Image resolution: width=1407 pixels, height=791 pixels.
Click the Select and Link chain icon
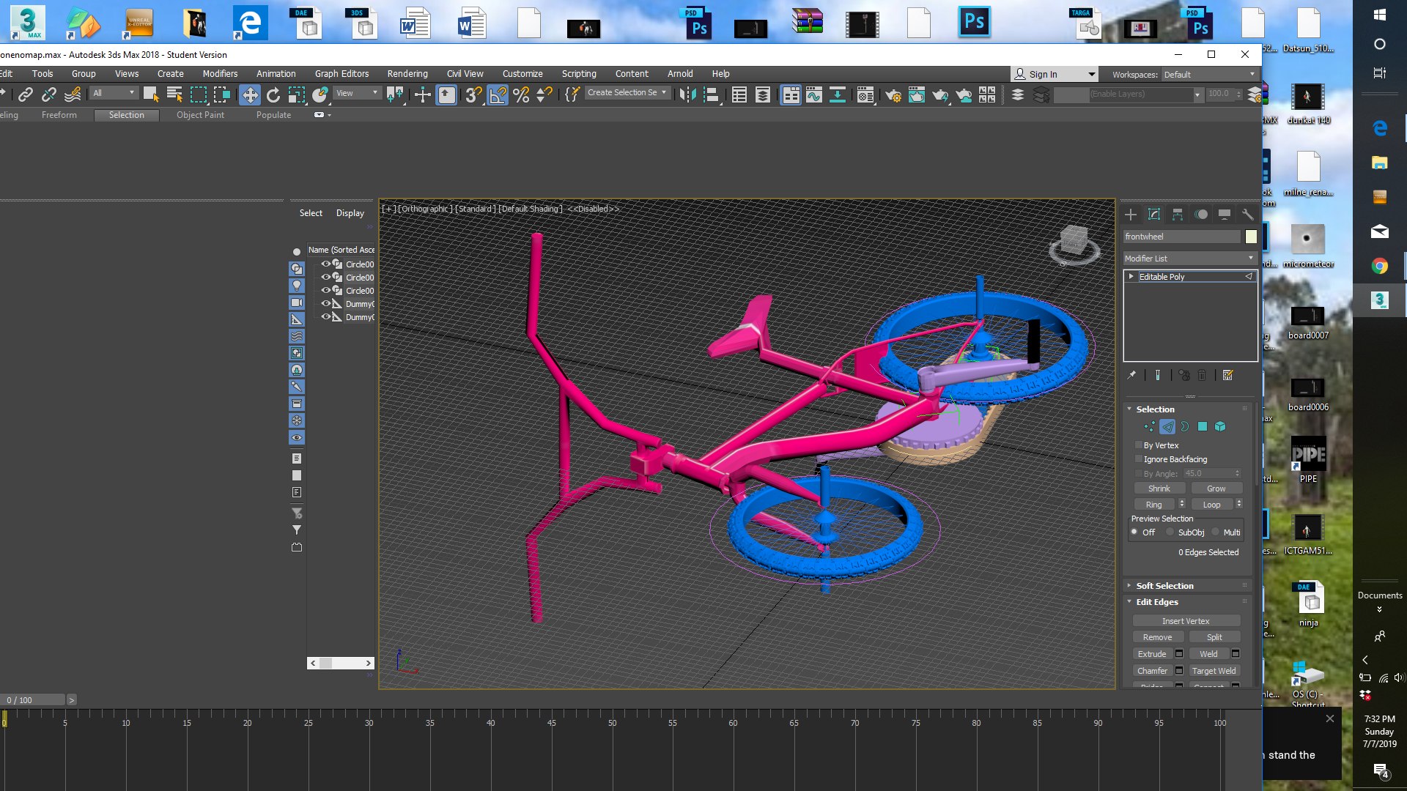pos(26,94)
